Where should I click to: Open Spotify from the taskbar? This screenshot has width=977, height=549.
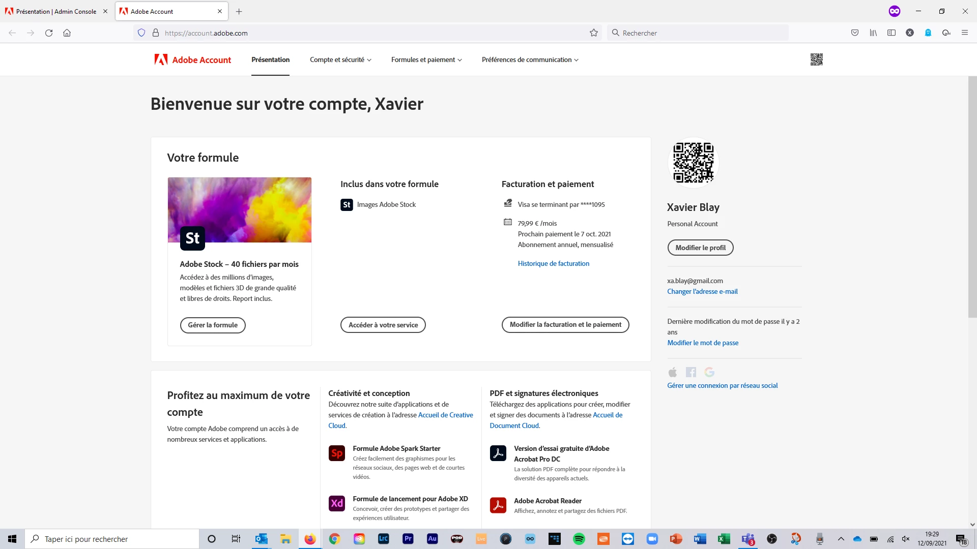pyautogui.click(x=579, y=539)
